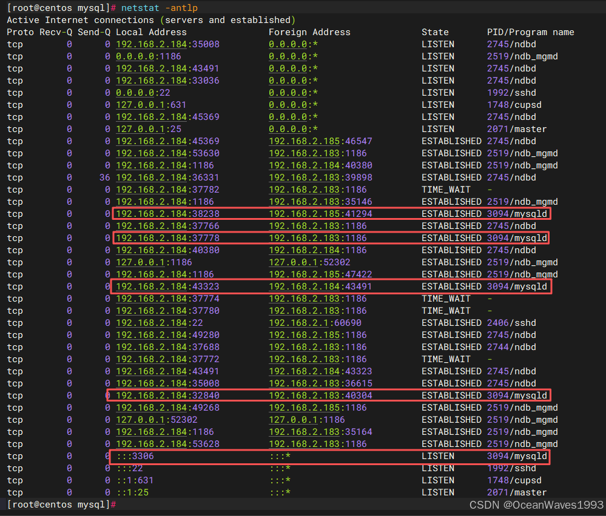Click local address 192.168.2.184:49268
This screenshot has height=516, width=606.
[168, 408]
